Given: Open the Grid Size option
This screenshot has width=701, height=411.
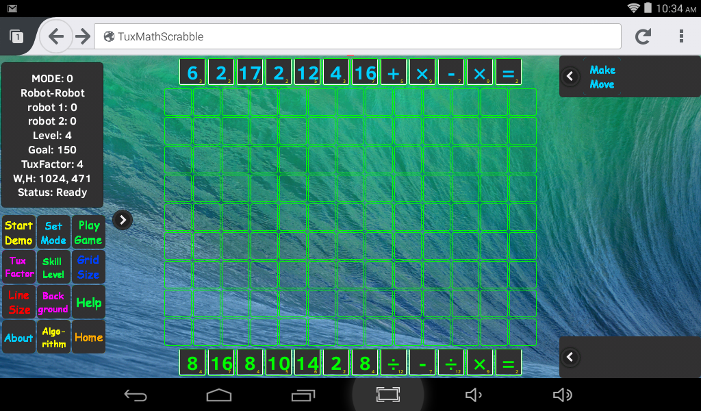Looking at the screenshot, I should tap(88, 267).
